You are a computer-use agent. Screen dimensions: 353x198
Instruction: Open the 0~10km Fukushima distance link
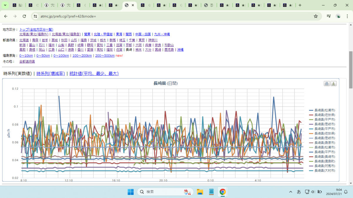(26, 56)
